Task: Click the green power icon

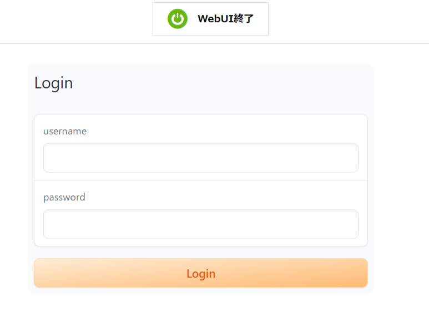Action: (x=178, y=19)
